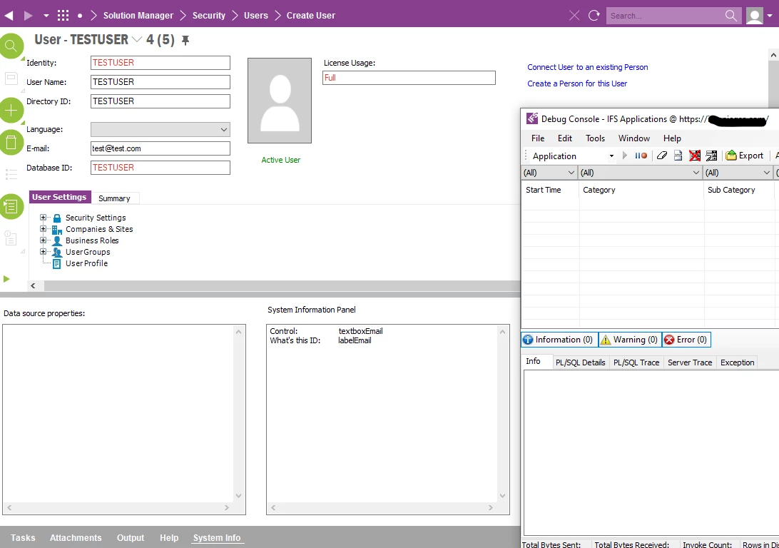Open the Application dropdown in Debug Console
779x548 pixels.
click(x=611, y=156)
